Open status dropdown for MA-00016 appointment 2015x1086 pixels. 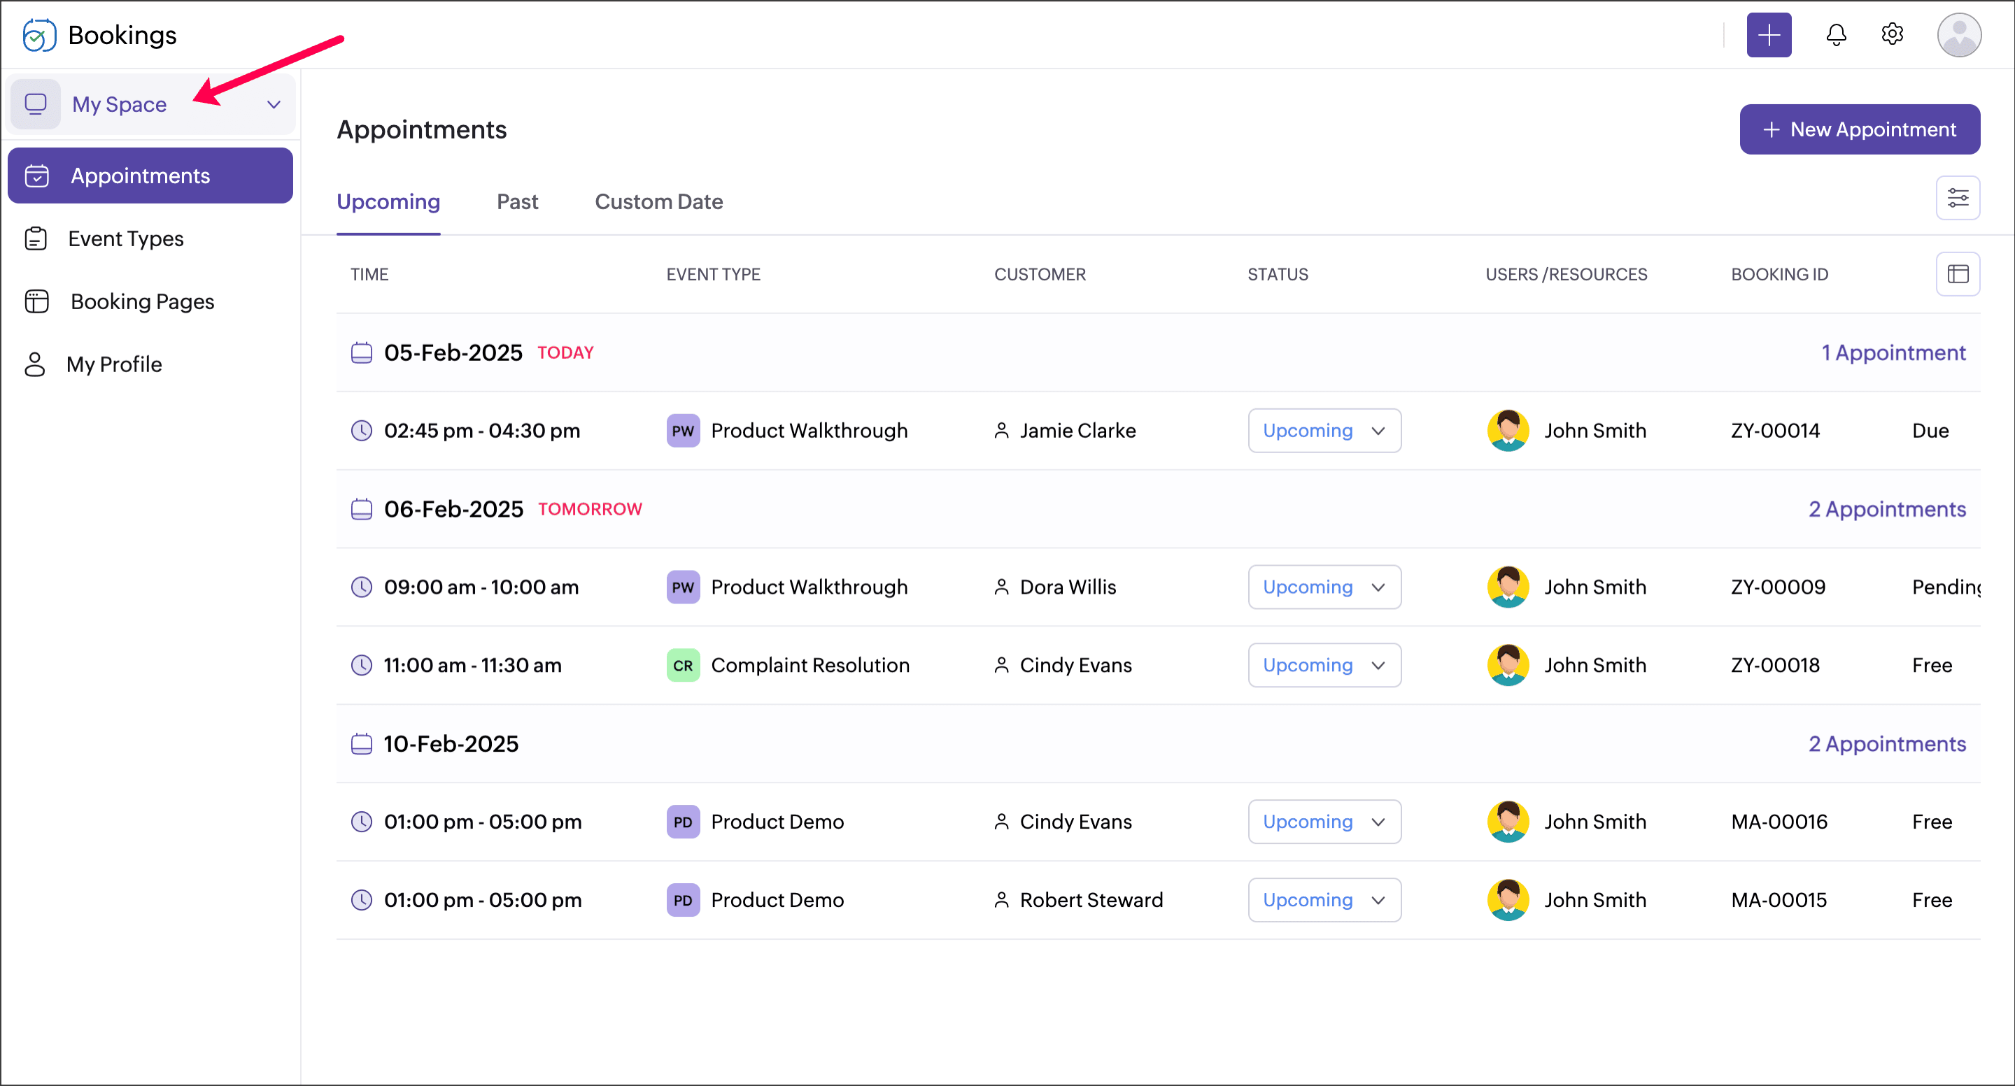click(1324, 822)
